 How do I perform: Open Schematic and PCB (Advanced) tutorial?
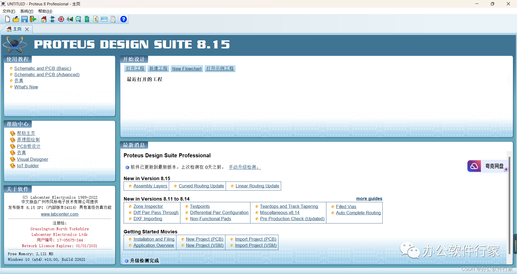point(47,74)
